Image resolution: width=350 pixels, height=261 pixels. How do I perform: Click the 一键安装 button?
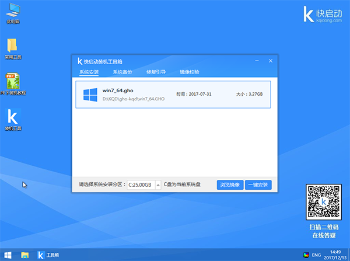(258, 185)
